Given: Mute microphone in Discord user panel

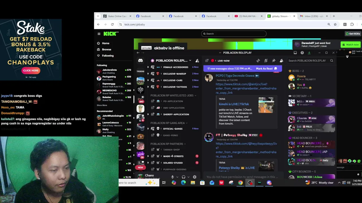Looking at the screenshot, I should [173, 177].
